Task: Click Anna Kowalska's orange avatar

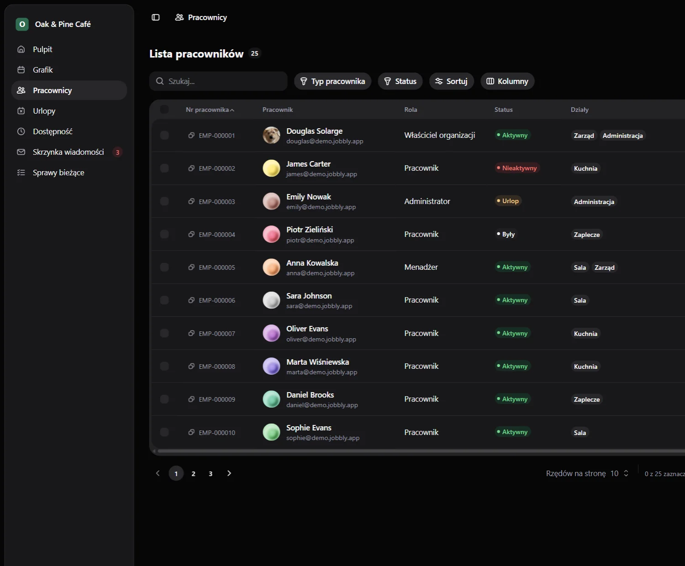Action: (271, 267)
